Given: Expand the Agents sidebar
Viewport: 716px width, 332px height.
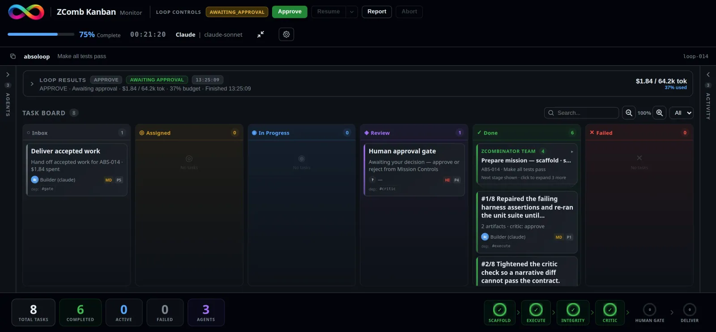Looking at the screenshot, I should [x=8, y=75].
